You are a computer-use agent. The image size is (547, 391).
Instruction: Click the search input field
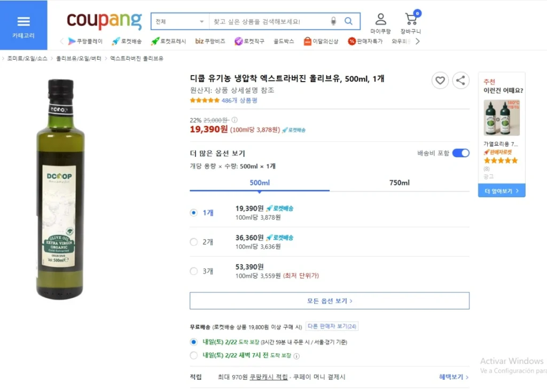(x=270, y=22)
